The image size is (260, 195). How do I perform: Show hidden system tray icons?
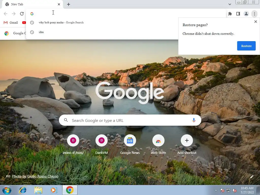point(216,190)
